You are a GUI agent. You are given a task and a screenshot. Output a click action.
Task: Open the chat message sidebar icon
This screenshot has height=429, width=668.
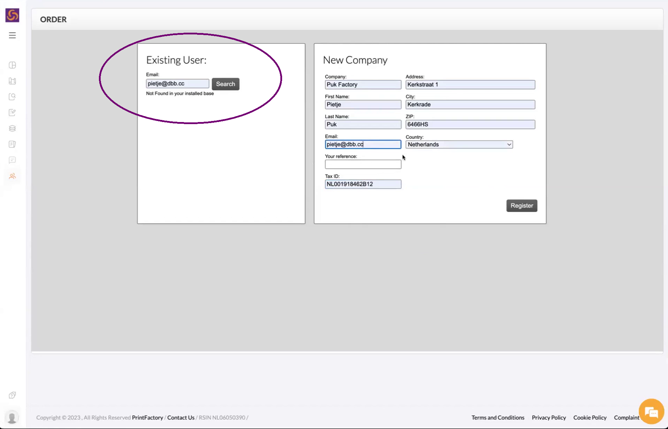click(x=12, y=160)
